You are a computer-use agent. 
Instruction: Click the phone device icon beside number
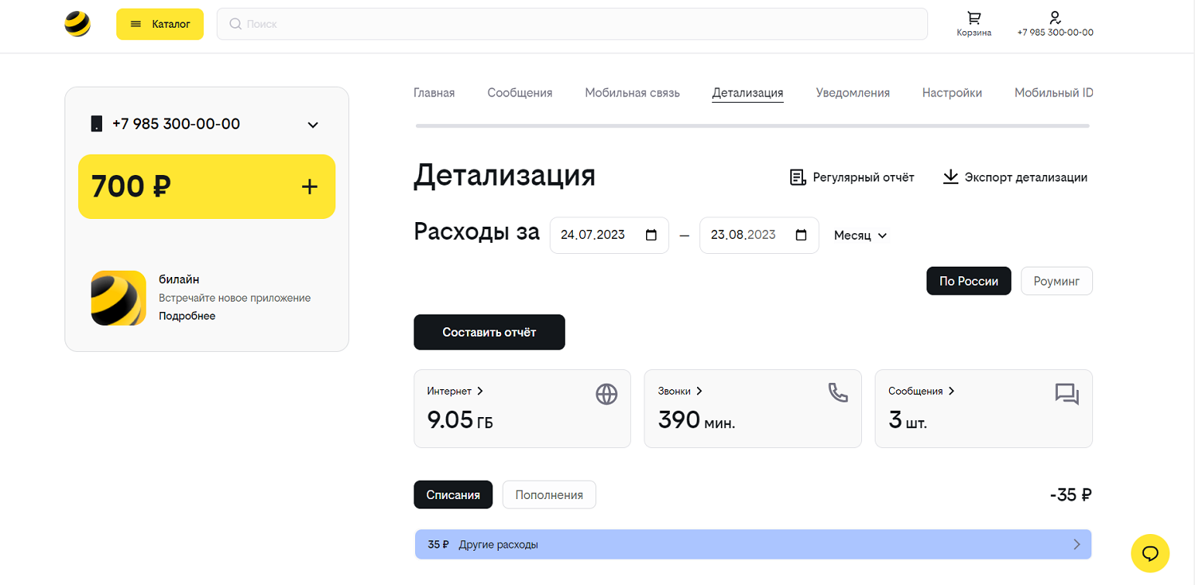tap(96, 123)
